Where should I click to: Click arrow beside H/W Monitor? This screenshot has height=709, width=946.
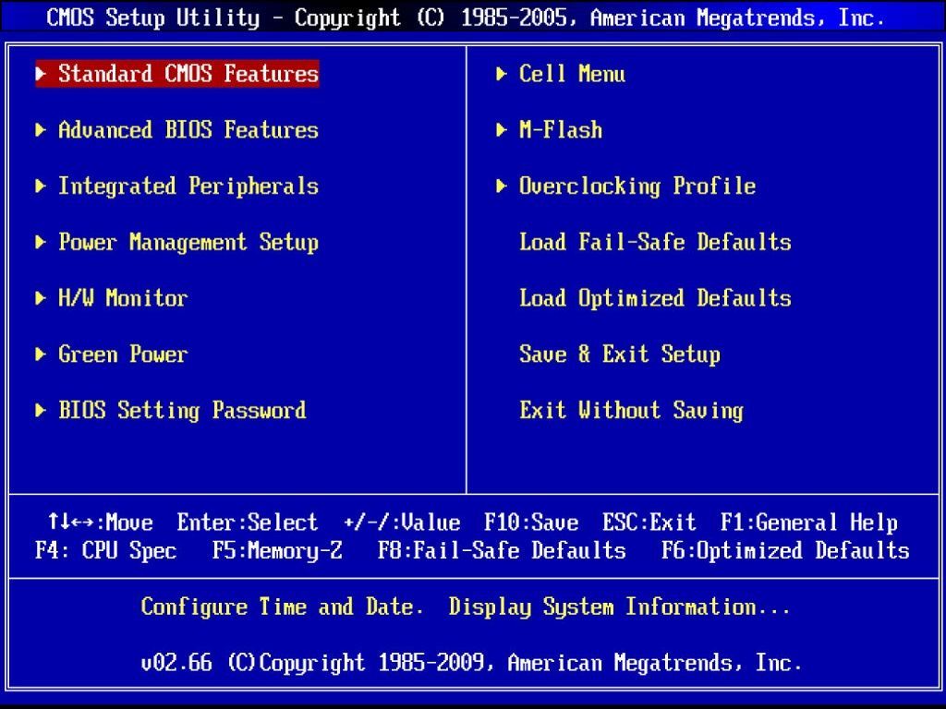pyautogui.click(x=41, y=298)
